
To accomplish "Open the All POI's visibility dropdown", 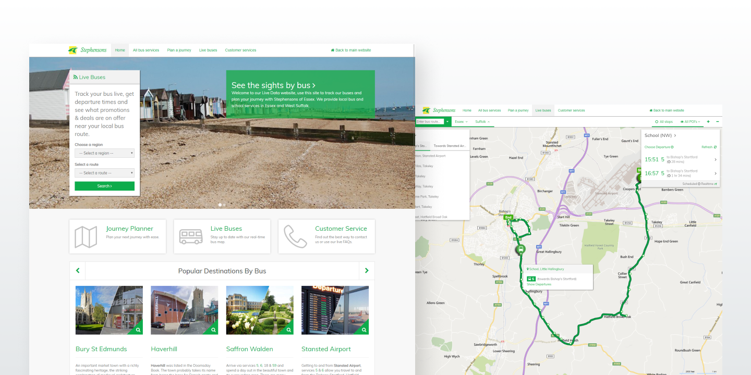I will pyautogui.click(x=690, y=122).
